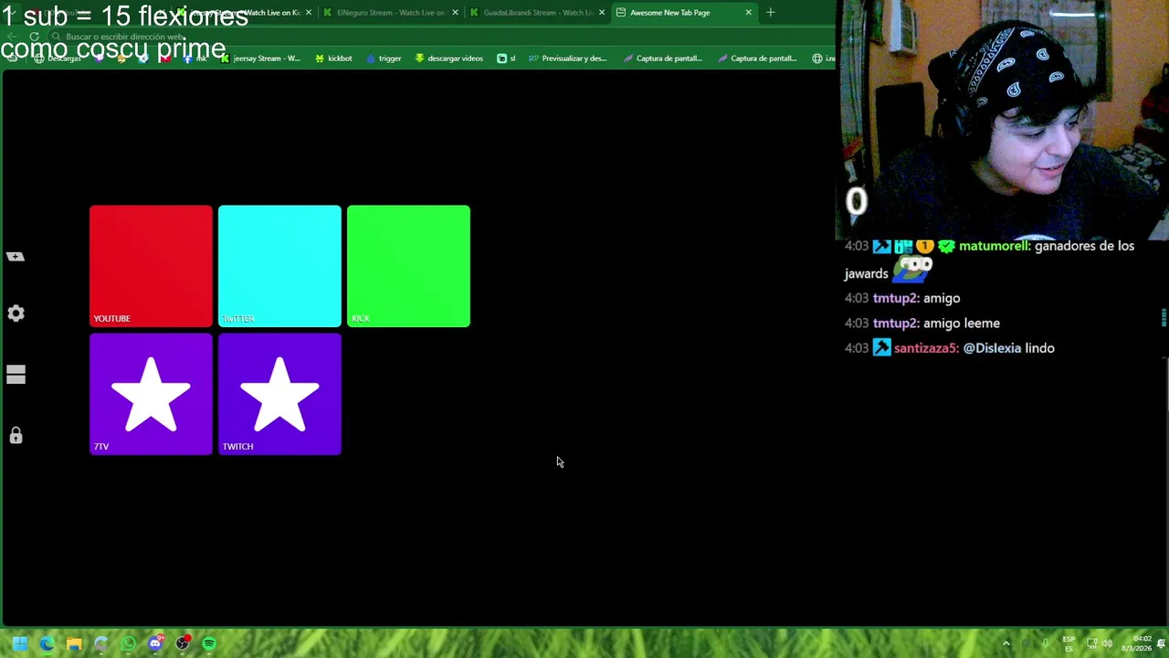The image size is (1169, 658).
Task: Open the green Kick tile
Action: (x=408, y=266)
